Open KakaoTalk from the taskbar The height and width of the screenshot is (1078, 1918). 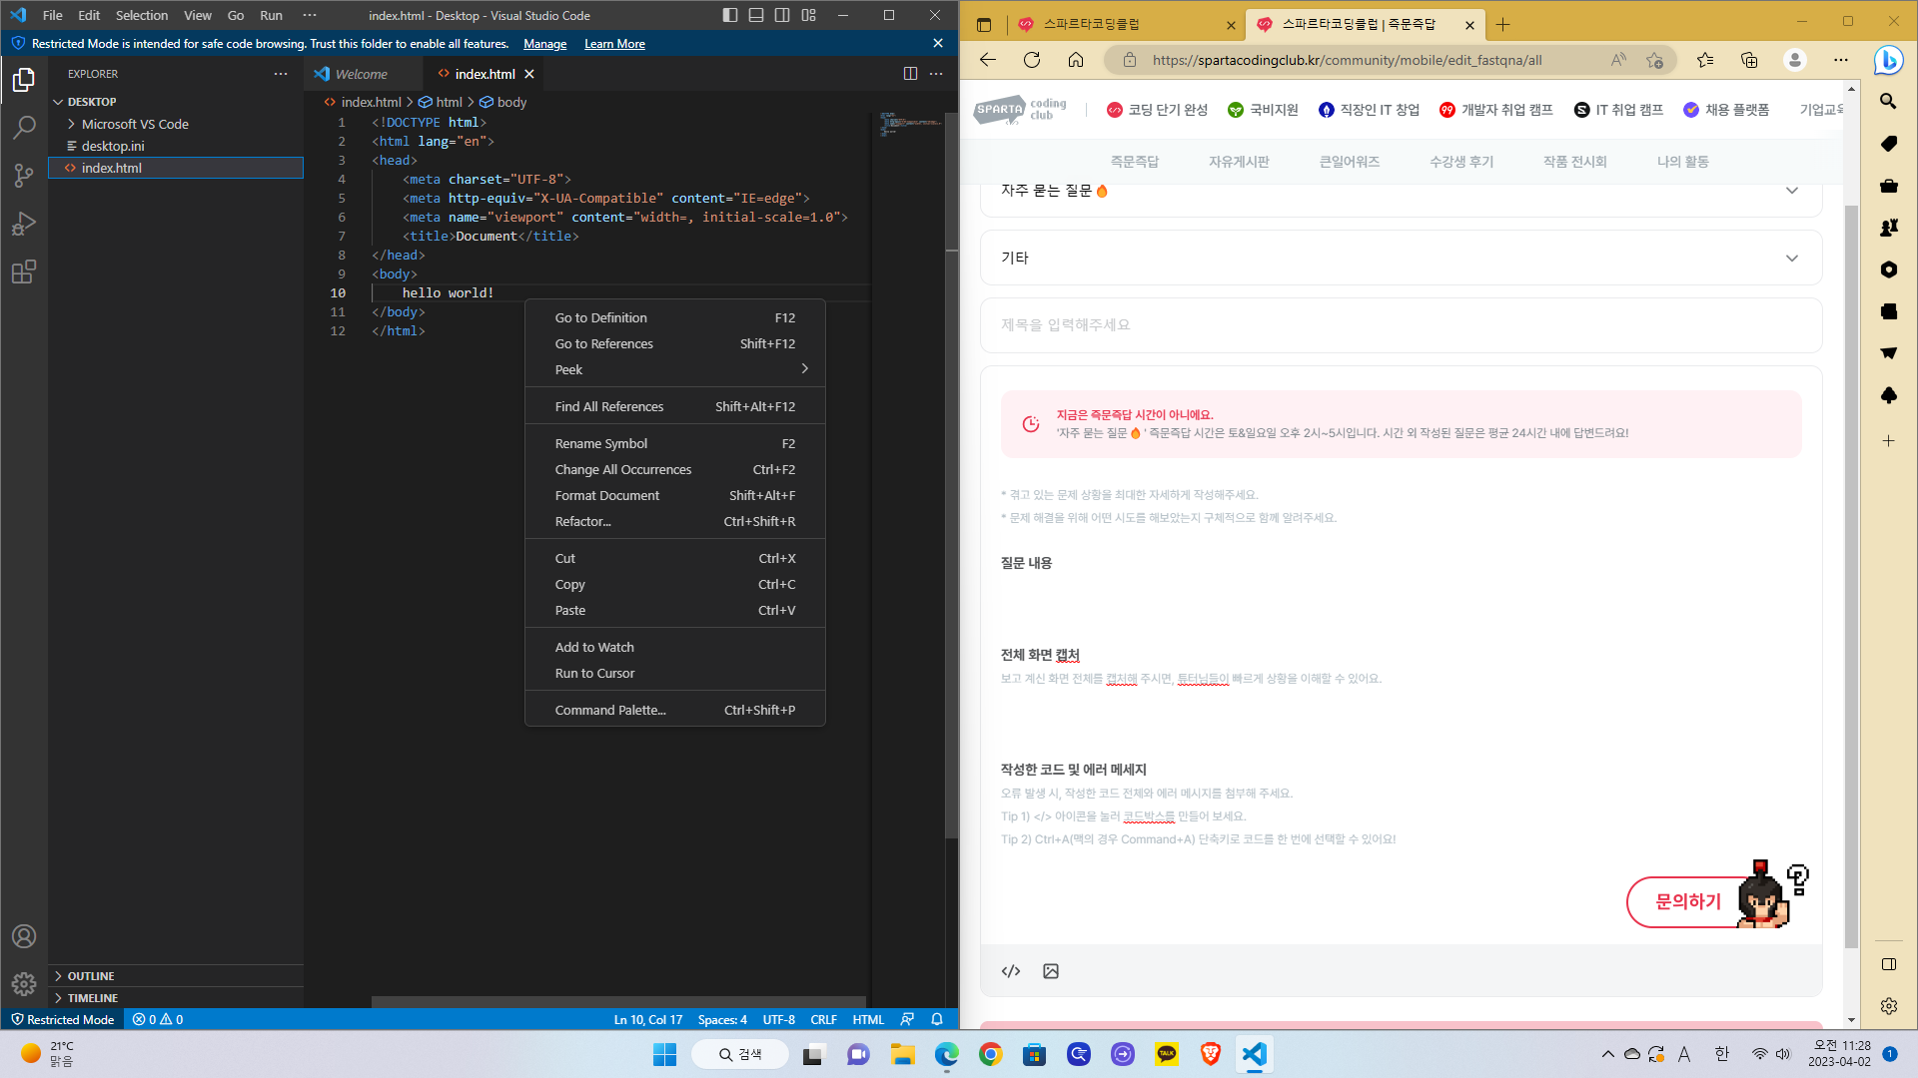coord(1166,1054)
